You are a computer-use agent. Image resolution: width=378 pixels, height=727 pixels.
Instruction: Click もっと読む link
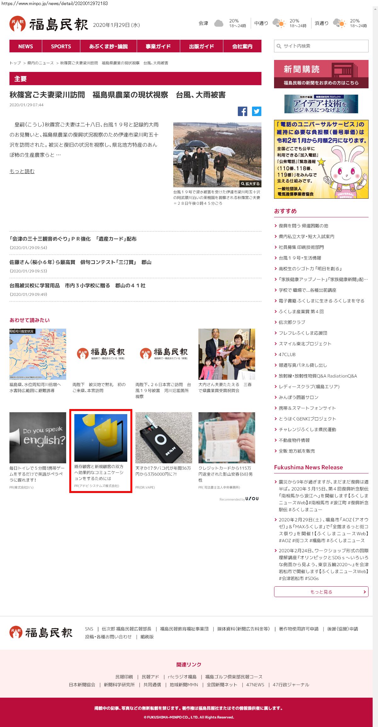(x=22, y=171)
